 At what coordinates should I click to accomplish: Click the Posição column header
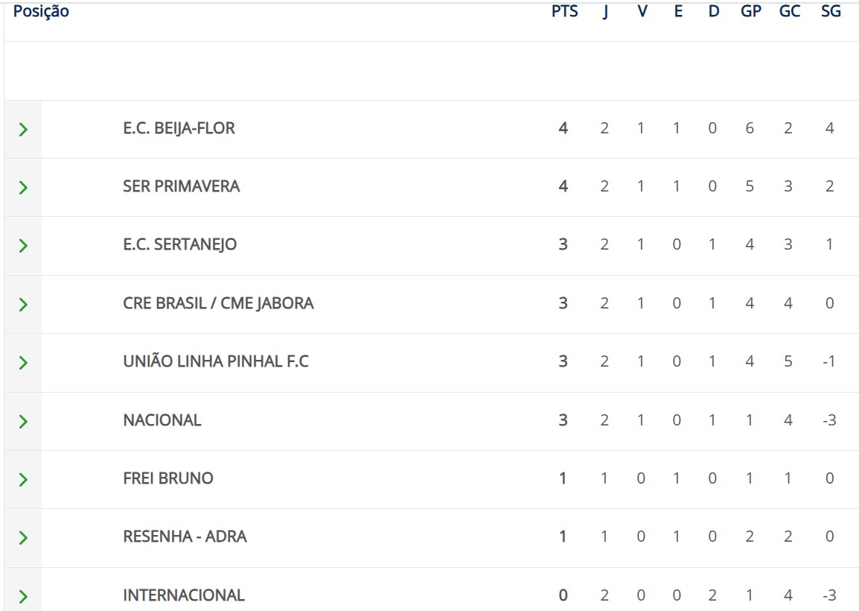coord(41,11)
